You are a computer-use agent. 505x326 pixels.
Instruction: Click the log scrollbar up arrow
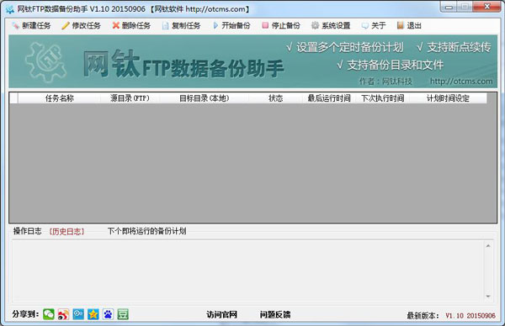click(488, 246)
